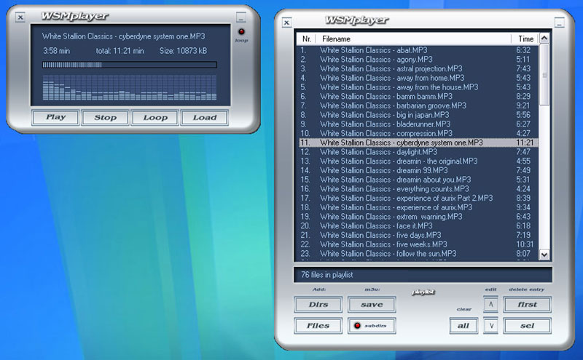Save the playlist as m3u
Image resolution: width=583 pixels, height=360 pixels.
[372, 305]
